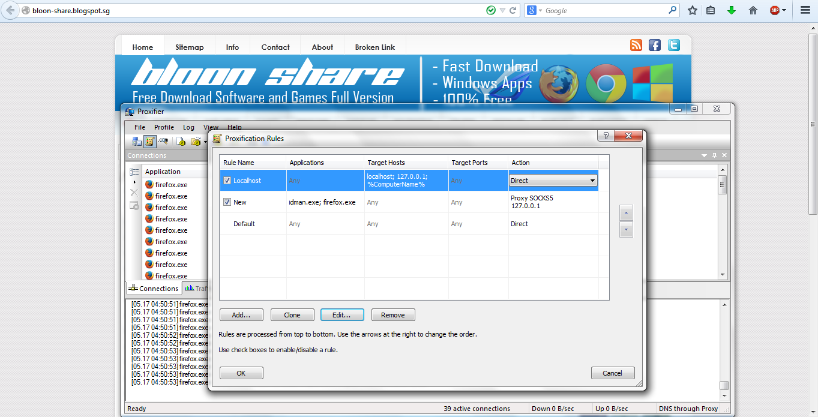Open the Contact tab on blog
The width and height of the screenshot is (818, 417).
(x=275, y=47)
